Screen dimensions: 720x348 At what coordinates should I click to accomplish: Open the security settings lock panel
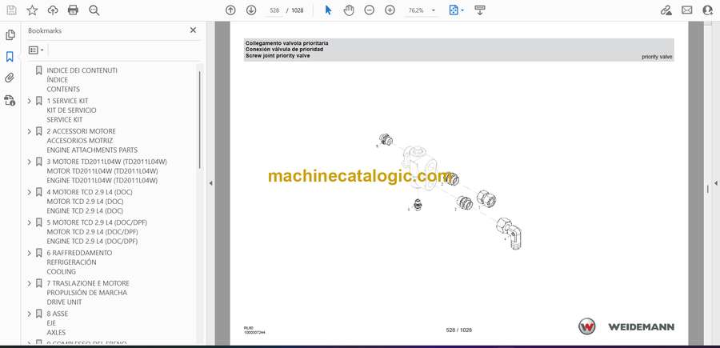(x=10, y=100)
